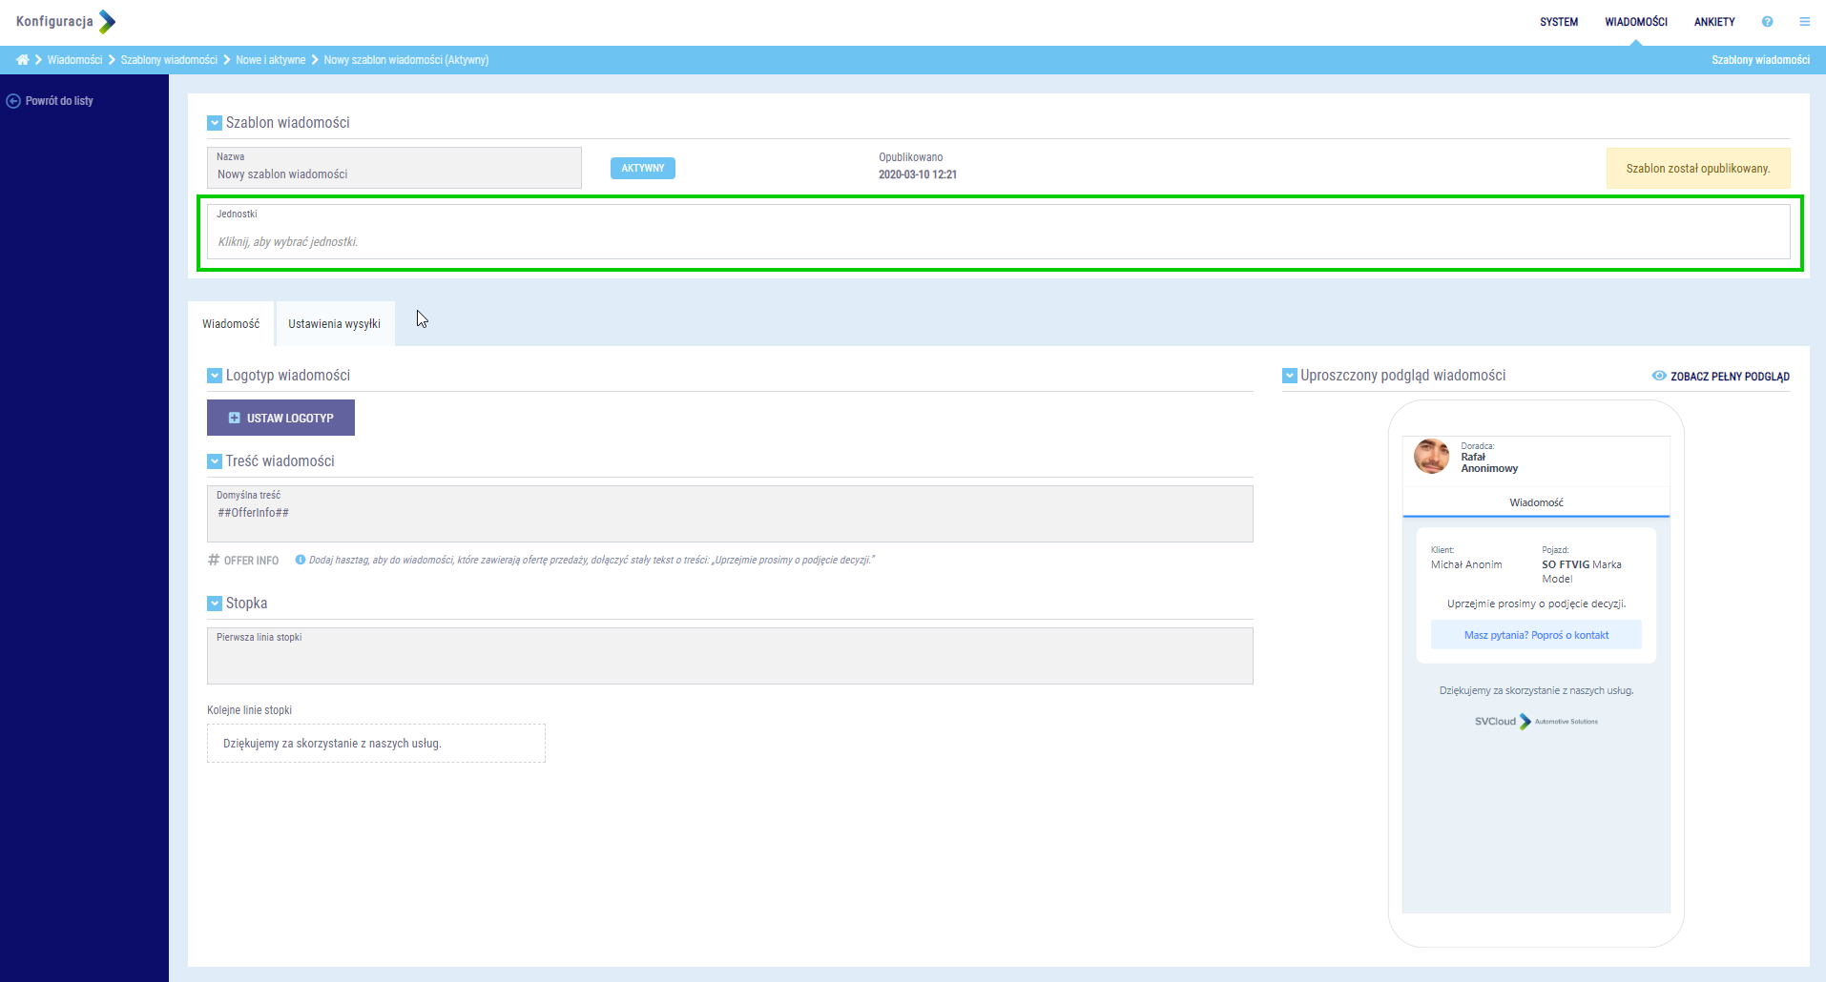The height and width of the screenshot is (982, 1826).
Task: Collapse the Szablon wiadomości section
Action: (215, 123)
